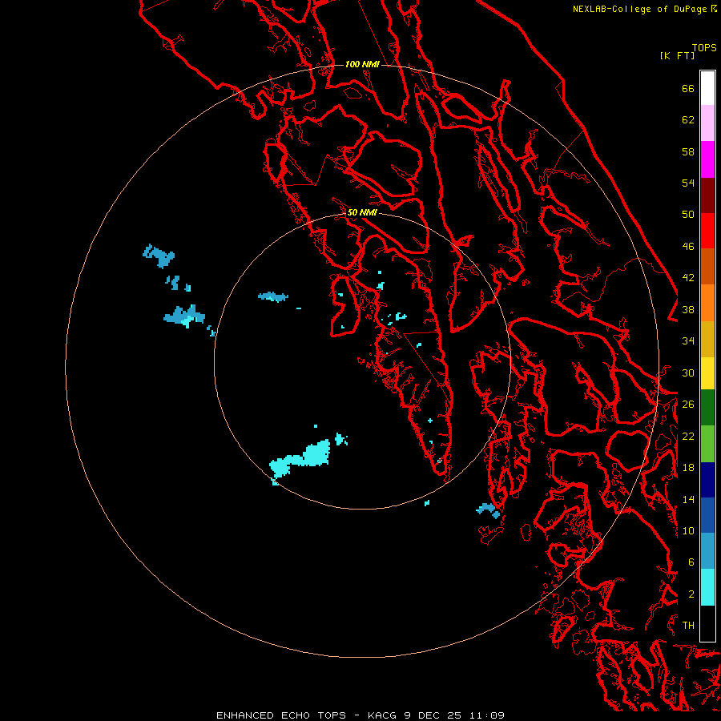The height and width of the screenshot is (721, 721).
Task: Click the legend value 34
Action: point(688,341)
